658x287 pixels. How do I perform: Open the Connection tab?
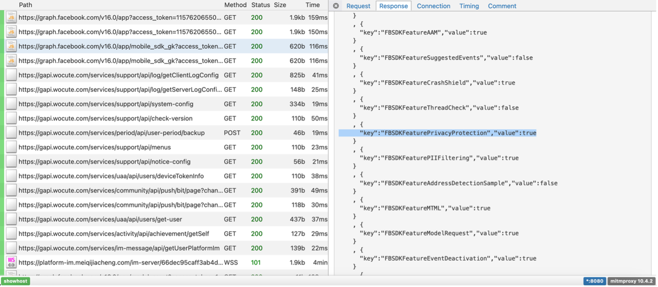coord(433,6)
